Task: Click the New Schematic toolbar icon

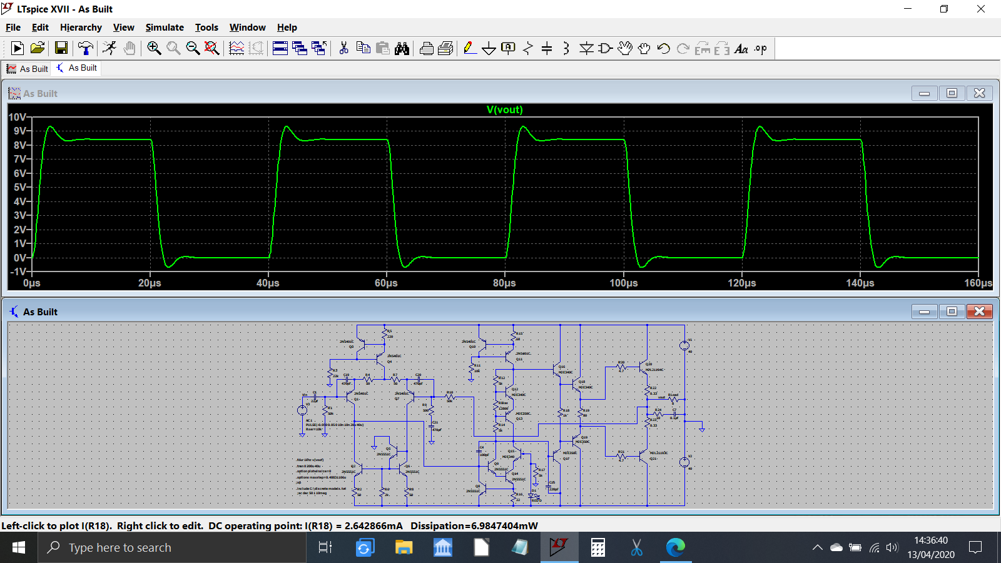Action: coord(18,48)
